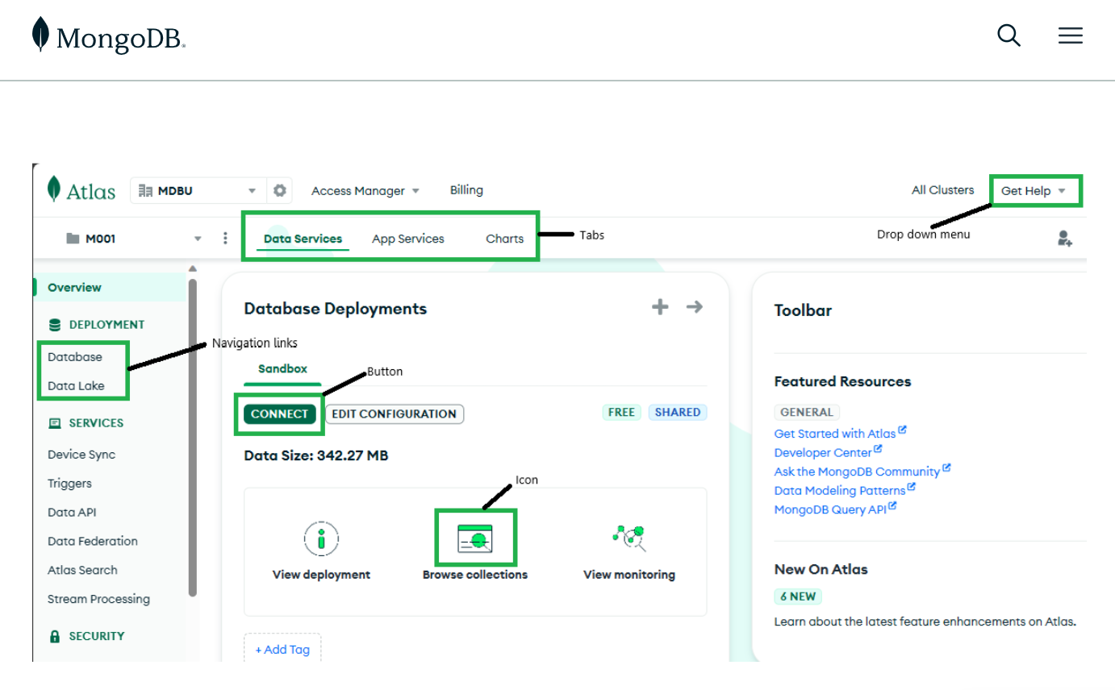The height and width of the screenshot is (690, 1115).
Task: Click the sidebar scroll-up arrow
Action: (x=192, y=268)
